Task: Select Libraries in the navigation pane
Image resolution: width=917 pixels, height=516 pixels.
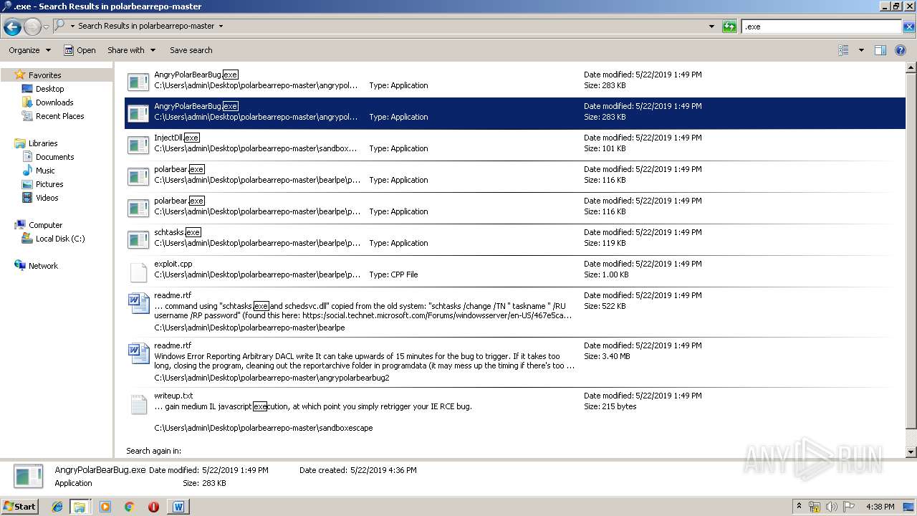Action: point(43,143)
